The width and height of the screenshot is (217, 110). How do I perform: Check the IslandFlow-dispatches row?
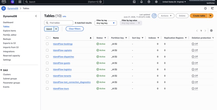pyautogui.click(x=47, y=56)
